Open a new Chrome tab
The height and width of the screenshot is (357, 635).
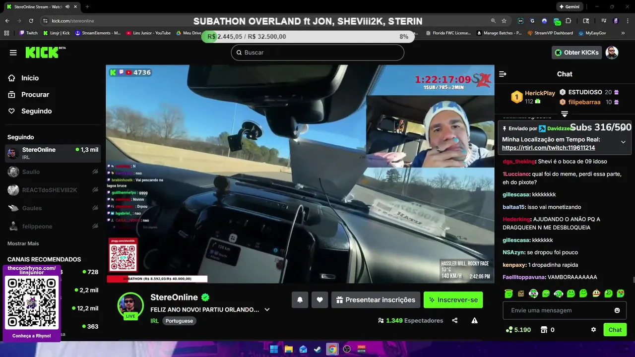coord(87,7)
